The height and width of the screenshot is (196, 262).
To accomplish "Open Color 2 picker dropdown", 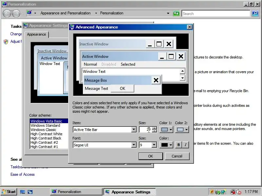I will point(182,129).
